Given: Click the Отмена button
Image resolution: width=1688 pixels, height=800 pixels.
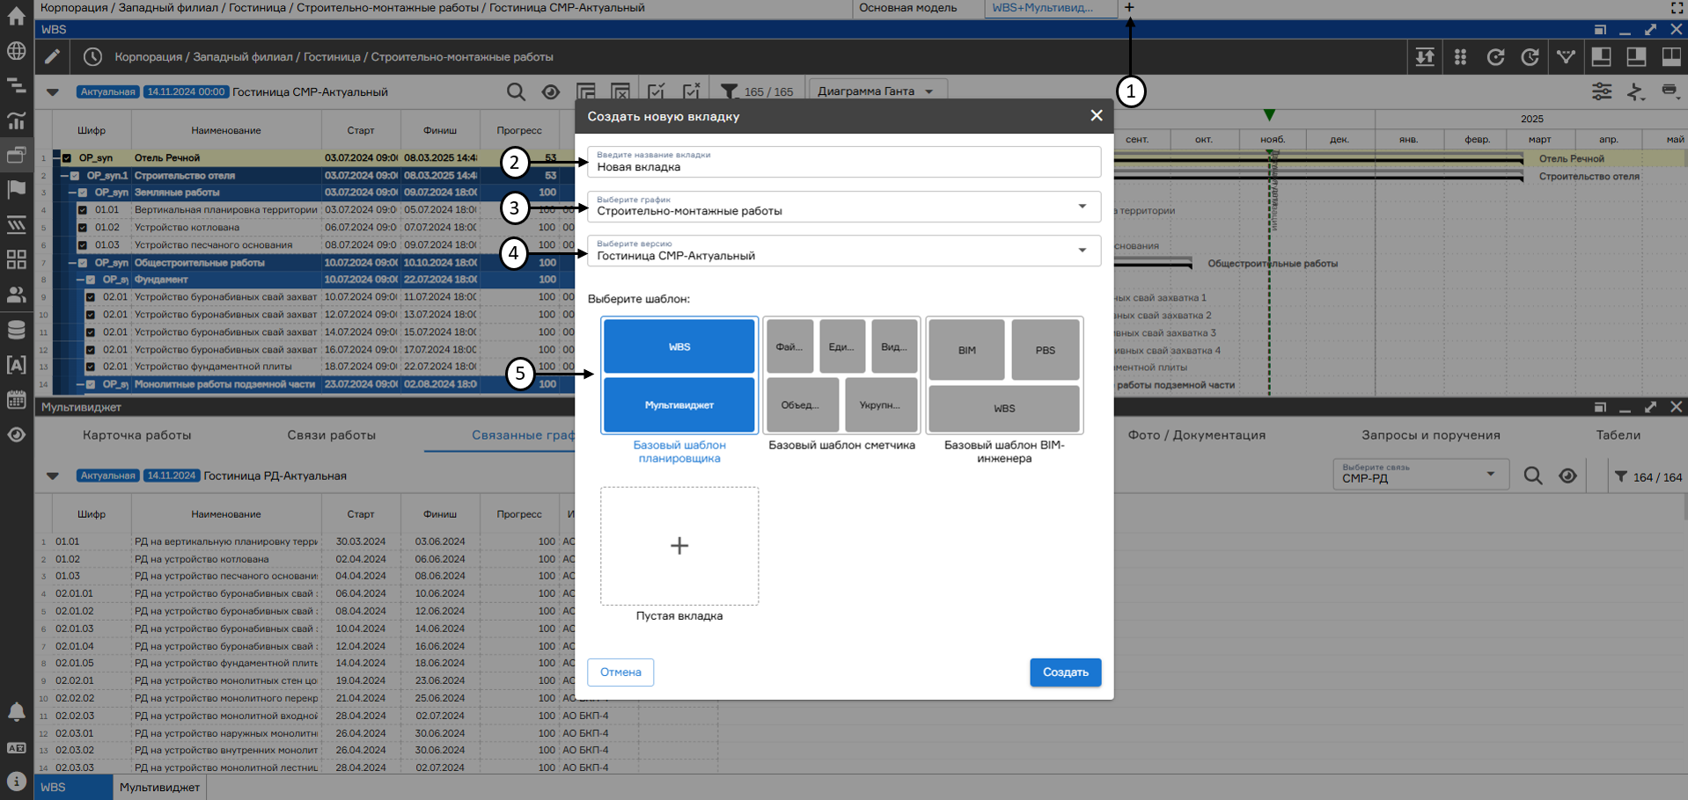Looking at the screenshot, I should [620, 673].
